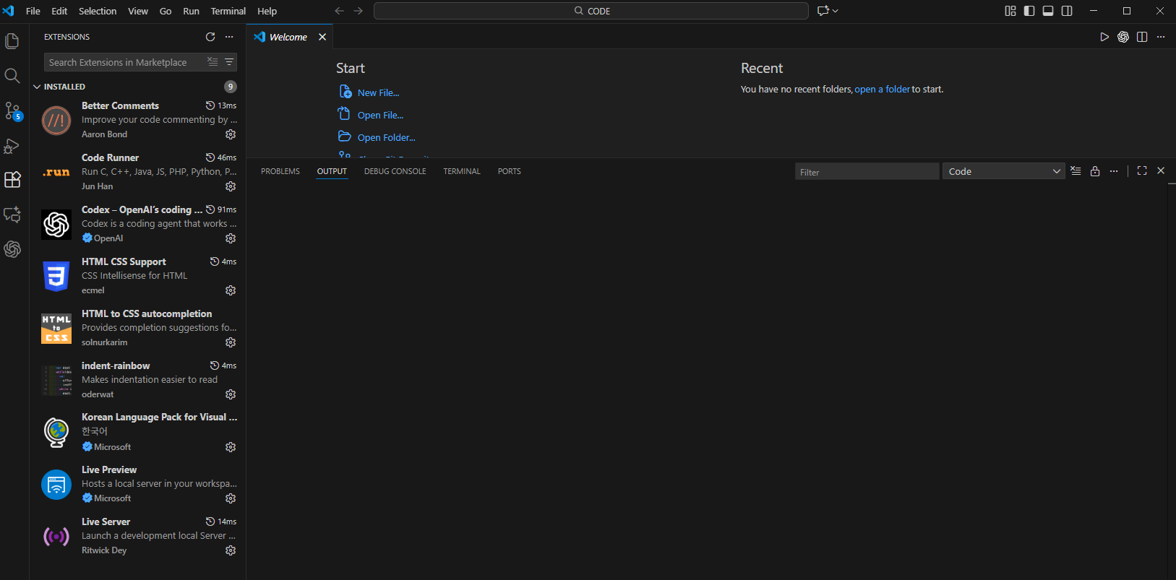This screenshot has height=580, width=1176.
Task: Close the bottom panel
Action: pos(1161,171)
